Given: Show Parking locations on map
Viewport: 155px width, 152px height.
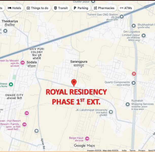Looking at the screenshot, I should tap(81, 8).
